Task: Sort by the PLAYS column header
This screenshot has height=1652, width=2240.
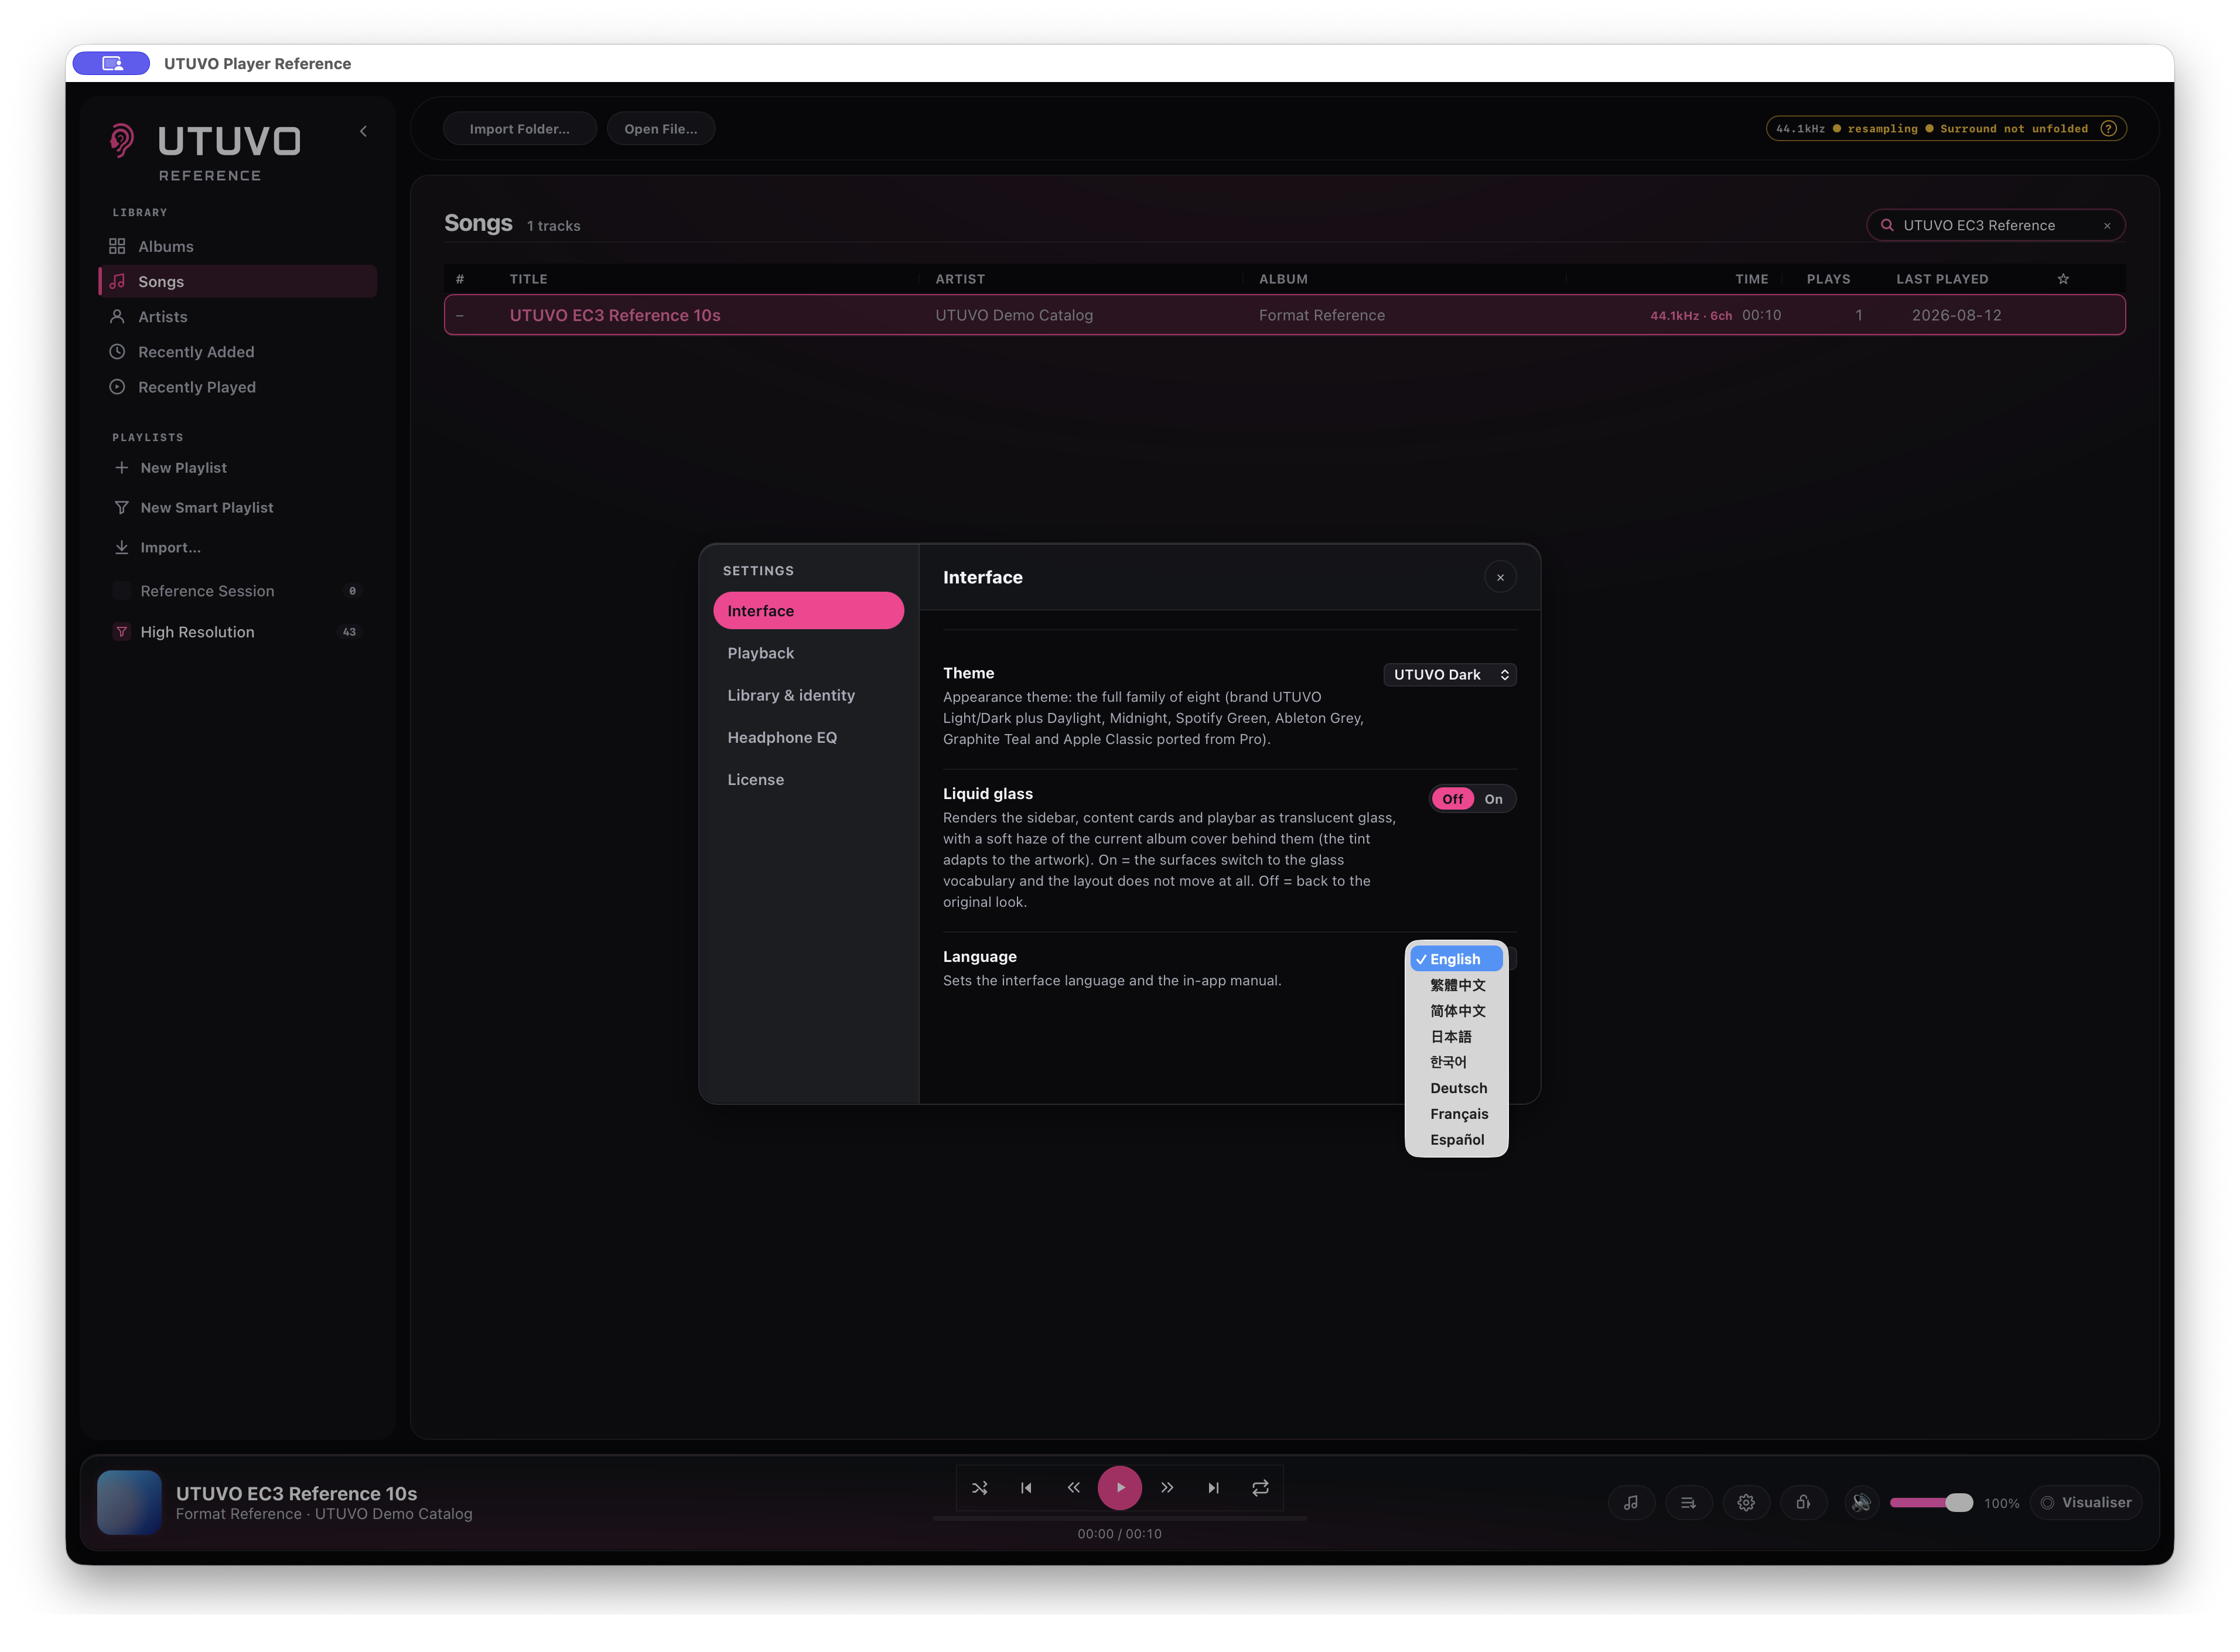Action: 1828,279
